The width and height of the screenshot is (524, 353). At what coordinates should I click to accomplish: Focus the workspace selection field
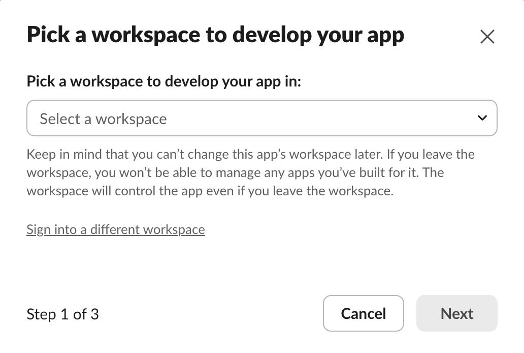[x=262, y=118]
